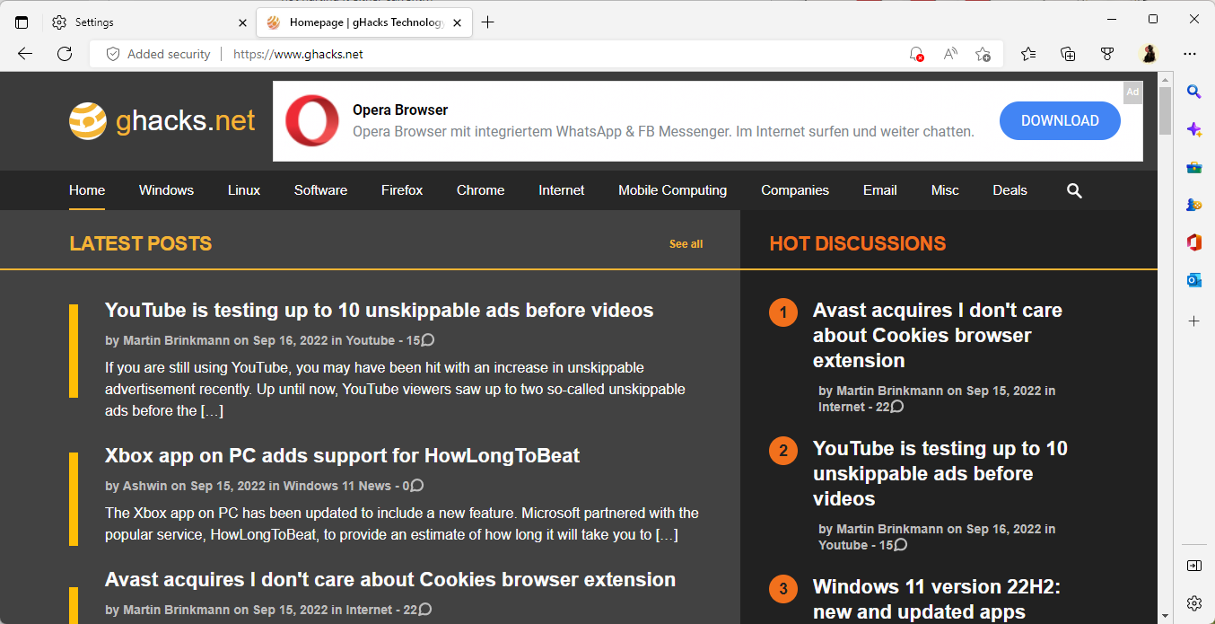Open the Avast acquires Cookies extension article
This screenshot has width=1215, height=624.
(389, 579)
